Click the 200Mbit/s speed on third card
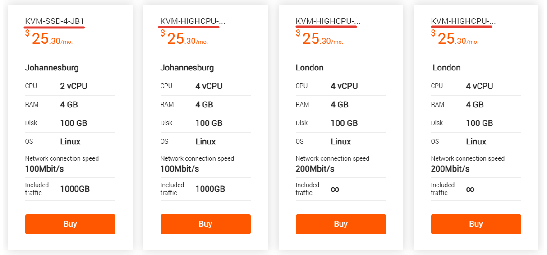The height and width of the screenshot is (255, 547). pos(315,169)
